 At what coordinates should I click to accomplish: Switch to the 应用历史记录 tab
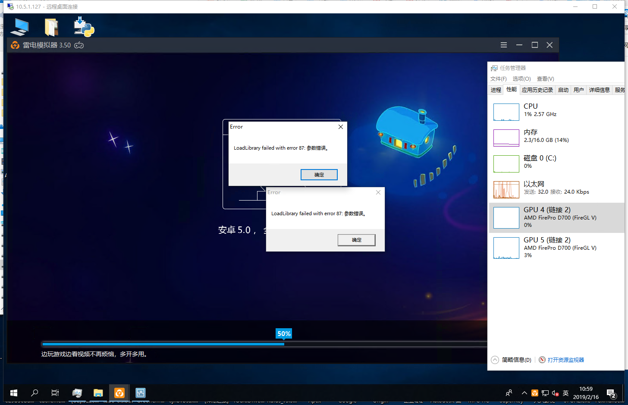click(537, 90)
